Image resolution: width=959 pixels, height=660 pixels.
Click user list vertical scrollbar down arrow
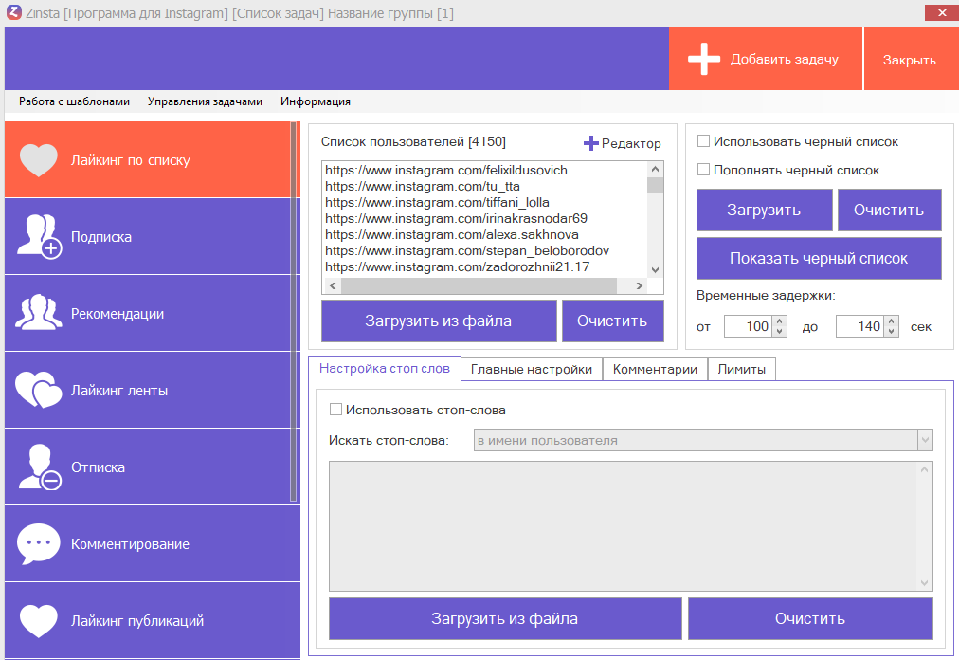(x=655, y=270)
